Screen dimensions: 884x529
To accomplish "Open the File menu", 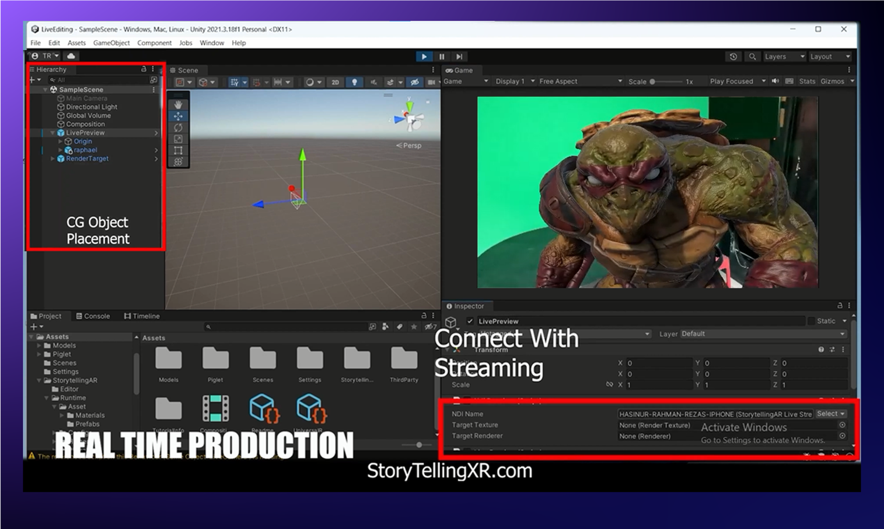I will click(x=35, y=43).
